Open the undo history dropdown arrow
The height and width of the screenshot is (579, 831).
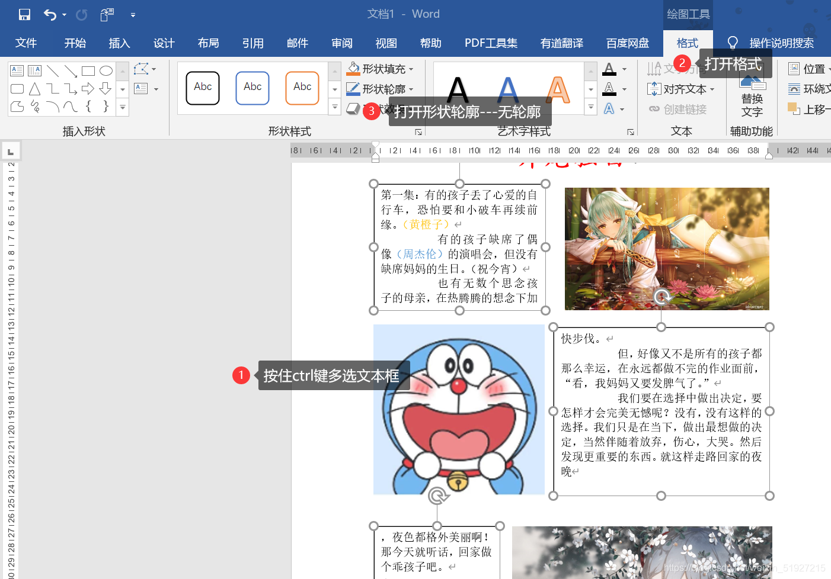pyautogui.click(x=64, y=15)
